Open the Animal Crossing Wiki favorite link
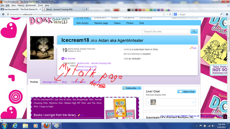The image size is (230, 129). (x=101, y=63)
